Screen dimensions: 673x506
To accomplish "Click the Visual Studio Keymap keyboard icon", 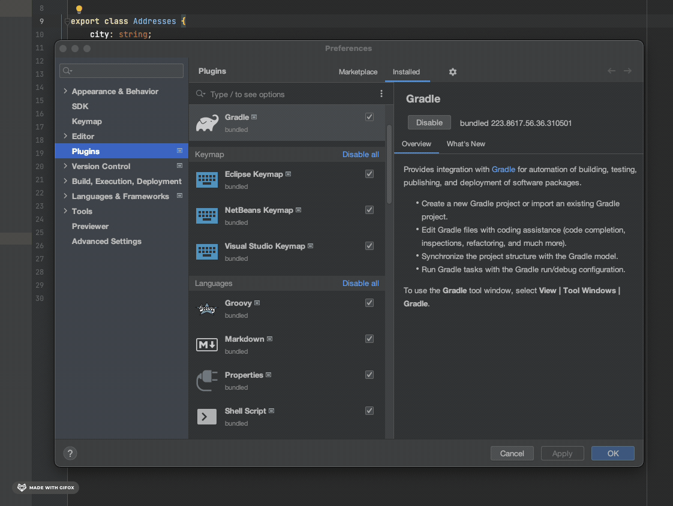I will (207, 252).
